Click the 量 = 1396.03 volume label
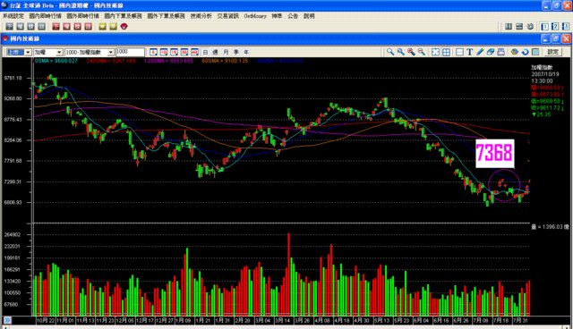This screenshot has width=573, height=329. (550, 227)
